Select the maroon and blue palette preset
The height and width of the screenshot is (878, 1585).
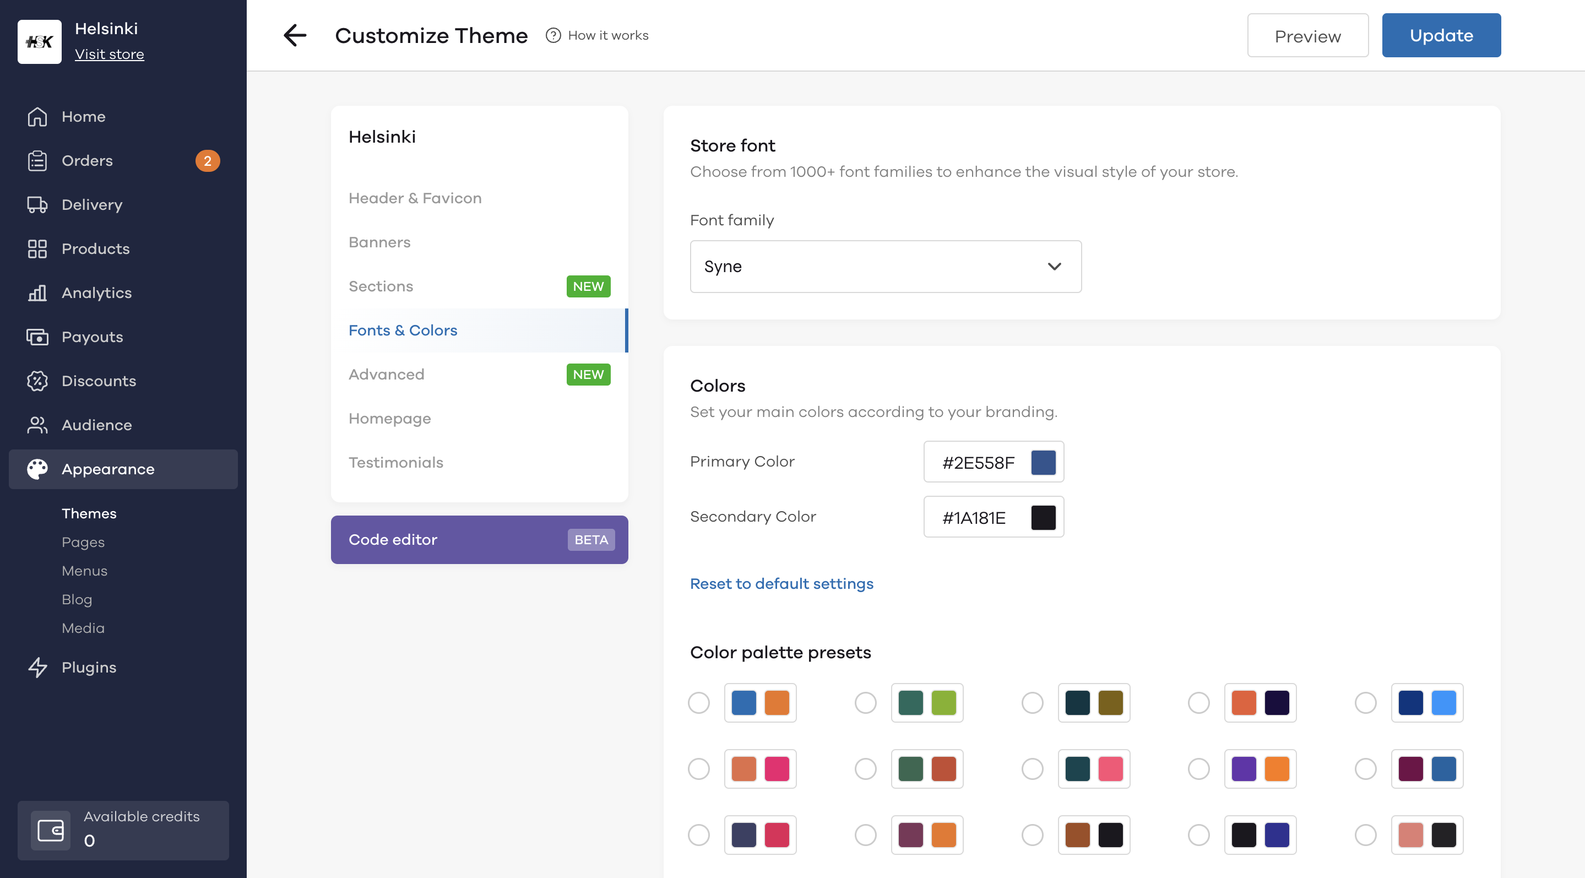tap(1365, 768)
